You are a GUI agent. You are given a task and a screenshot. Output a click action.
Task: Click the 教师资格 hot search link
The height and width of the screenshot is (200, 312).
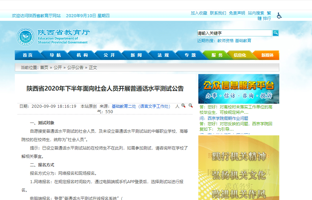pos(223,40)
